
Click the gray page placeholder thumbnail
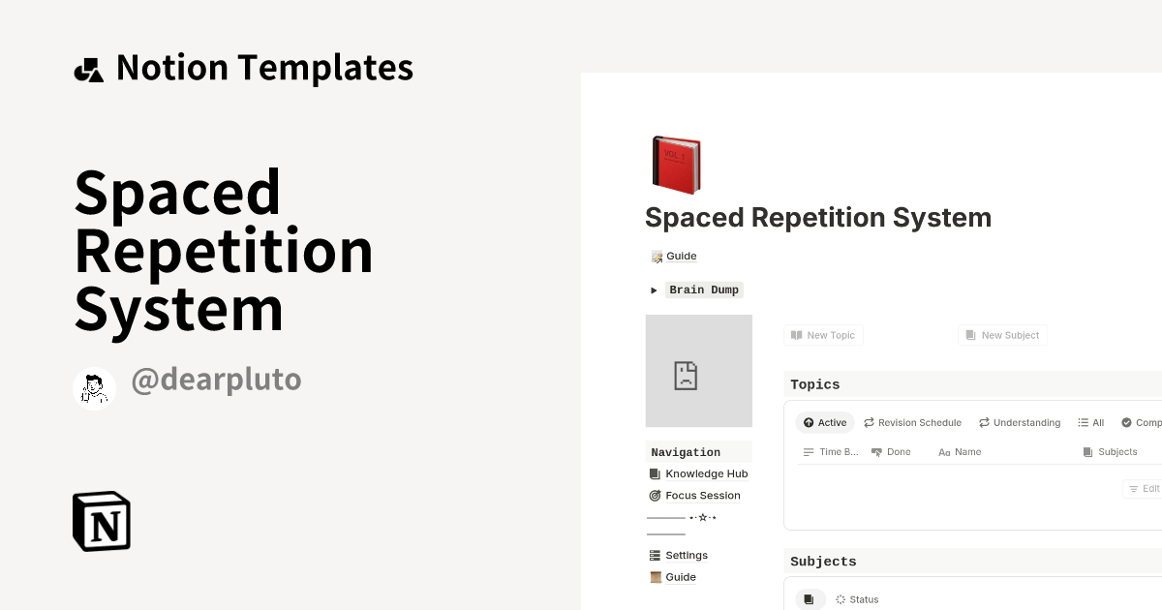[x=698, y=371]
